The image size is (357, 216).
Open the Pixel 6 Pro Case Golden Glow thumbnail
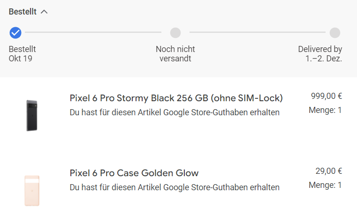pos(32,191)
